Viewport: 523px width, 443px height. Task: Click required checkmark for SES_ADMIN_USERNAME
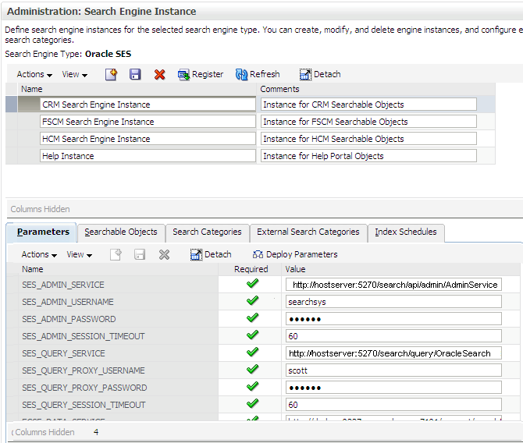pyautogui.click(x=252, y=301)
